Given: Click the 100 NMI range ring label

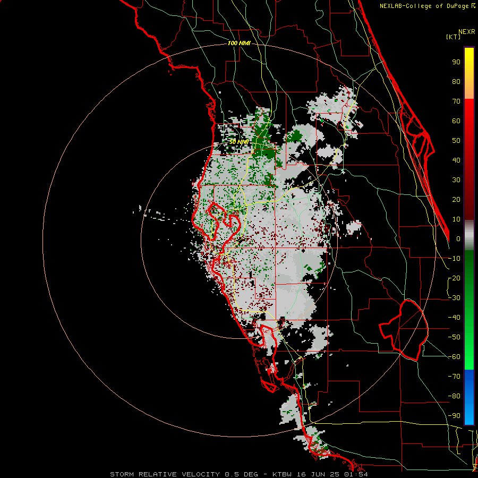Looking at the screenshot, I should click(239, 44).
